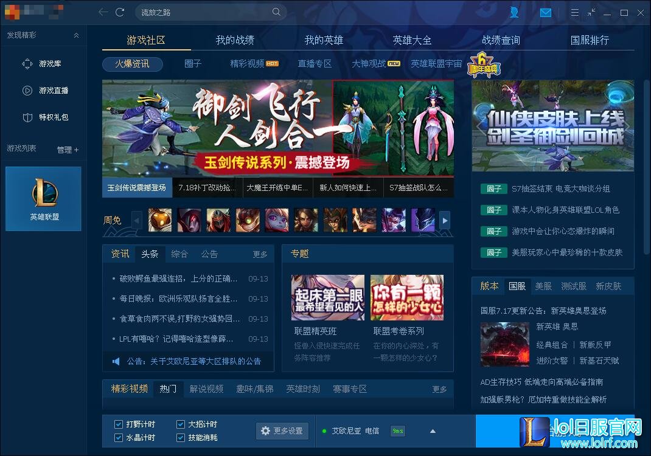
Task: Open 新基石天赋 link
Action: 599,361
